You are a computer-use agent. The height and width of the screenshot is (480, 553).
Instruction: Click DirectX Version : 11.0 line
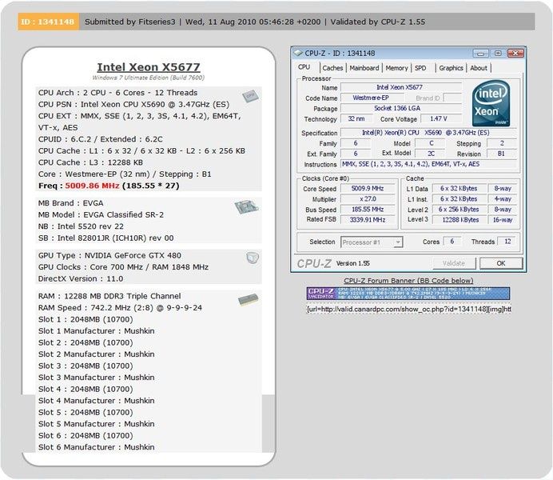pos(81,278)
